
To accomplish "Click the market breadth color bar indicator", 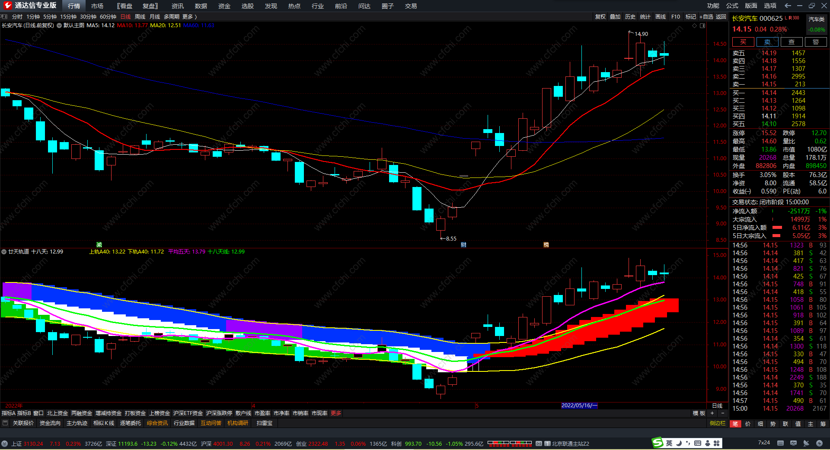I will [510, 443].
